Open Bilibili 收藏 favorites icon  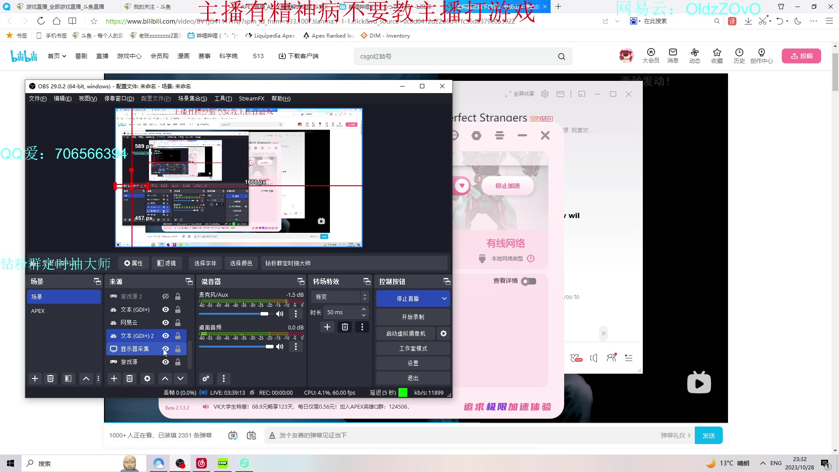coord(717,56)
